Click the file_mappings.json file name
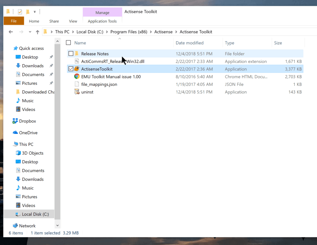 (99, 84)
